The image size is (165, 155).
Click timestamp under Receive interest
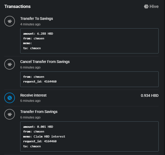click(30, 101)
